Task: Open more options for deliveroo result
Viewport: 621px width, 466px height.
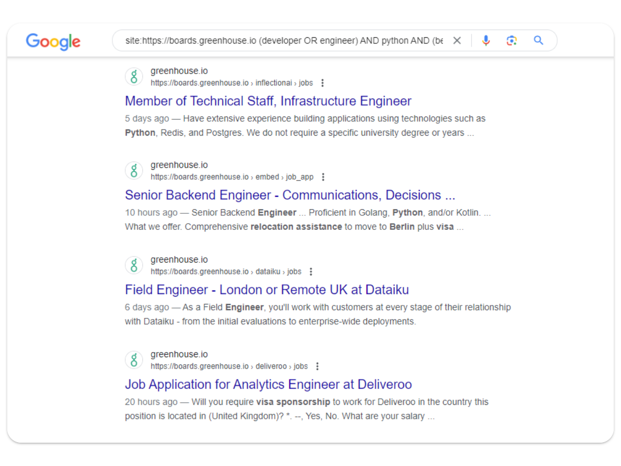Action: tap(318, 366)
